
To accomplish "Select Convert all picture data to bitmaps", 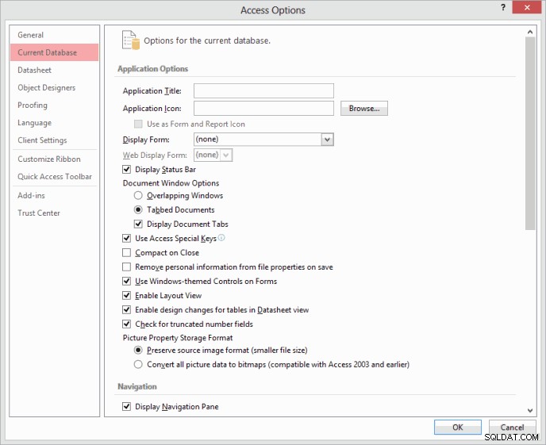I will click(x=138, y=364).
